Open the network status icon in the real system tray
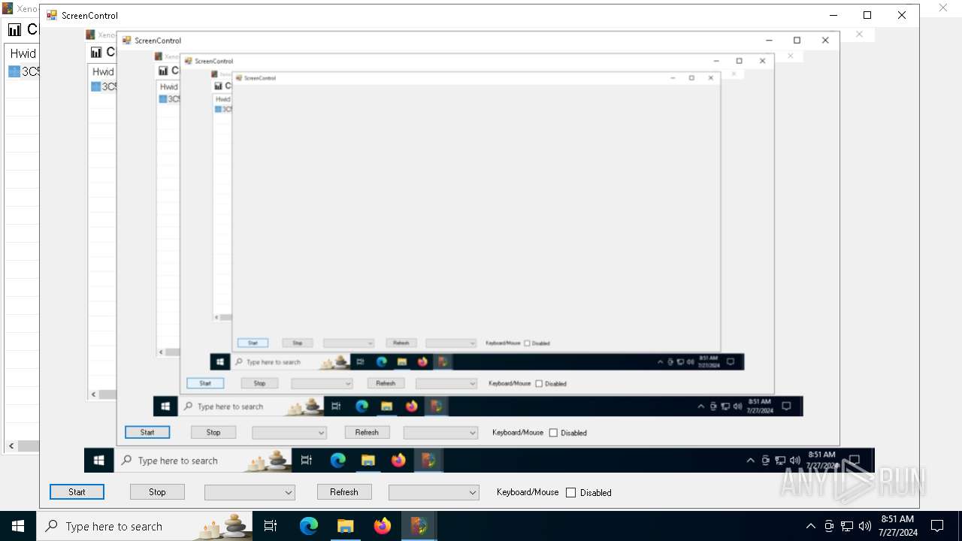Viewport: 962px width, 541px height. click(x=847, y=526)
